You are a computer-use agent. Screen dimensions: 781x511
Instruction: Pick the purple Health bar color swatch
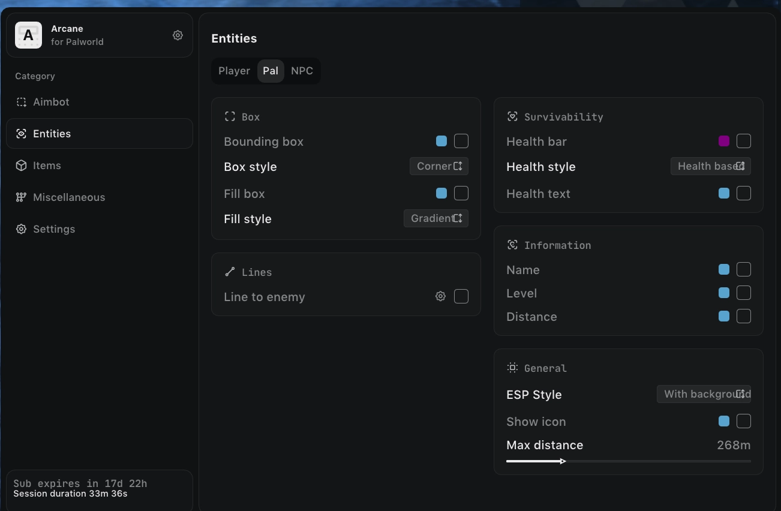[724, 141]
